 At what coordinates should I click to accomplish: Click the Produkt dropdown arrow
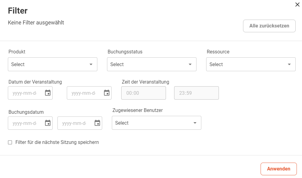click(91, 64)
